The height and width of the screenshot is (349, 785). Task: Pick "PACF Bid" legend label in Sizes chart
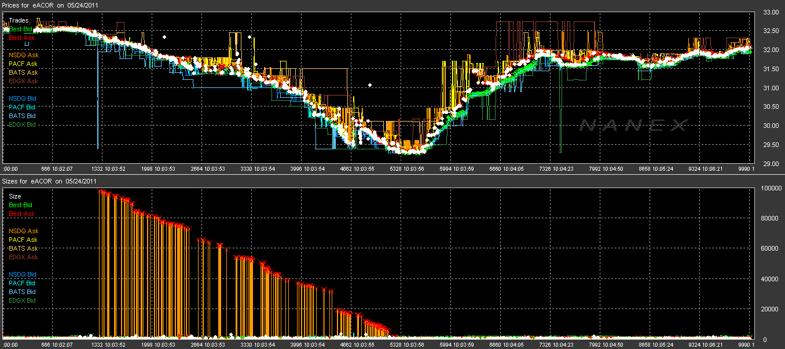(x=22, y=283)
